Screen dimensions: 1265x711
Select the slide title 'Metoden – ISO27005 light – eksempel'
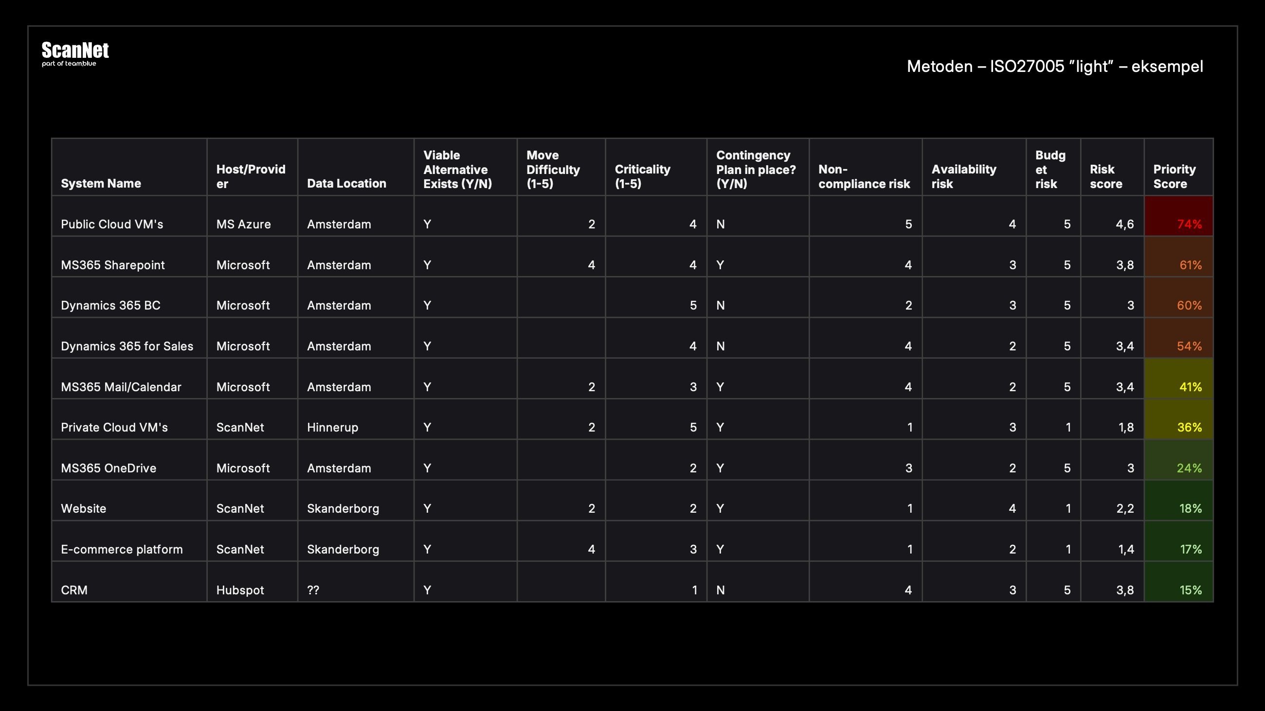[x=1055, y=66]
